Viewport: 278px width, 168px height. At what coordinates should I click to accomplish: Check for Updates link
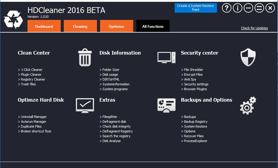(254, 28)
